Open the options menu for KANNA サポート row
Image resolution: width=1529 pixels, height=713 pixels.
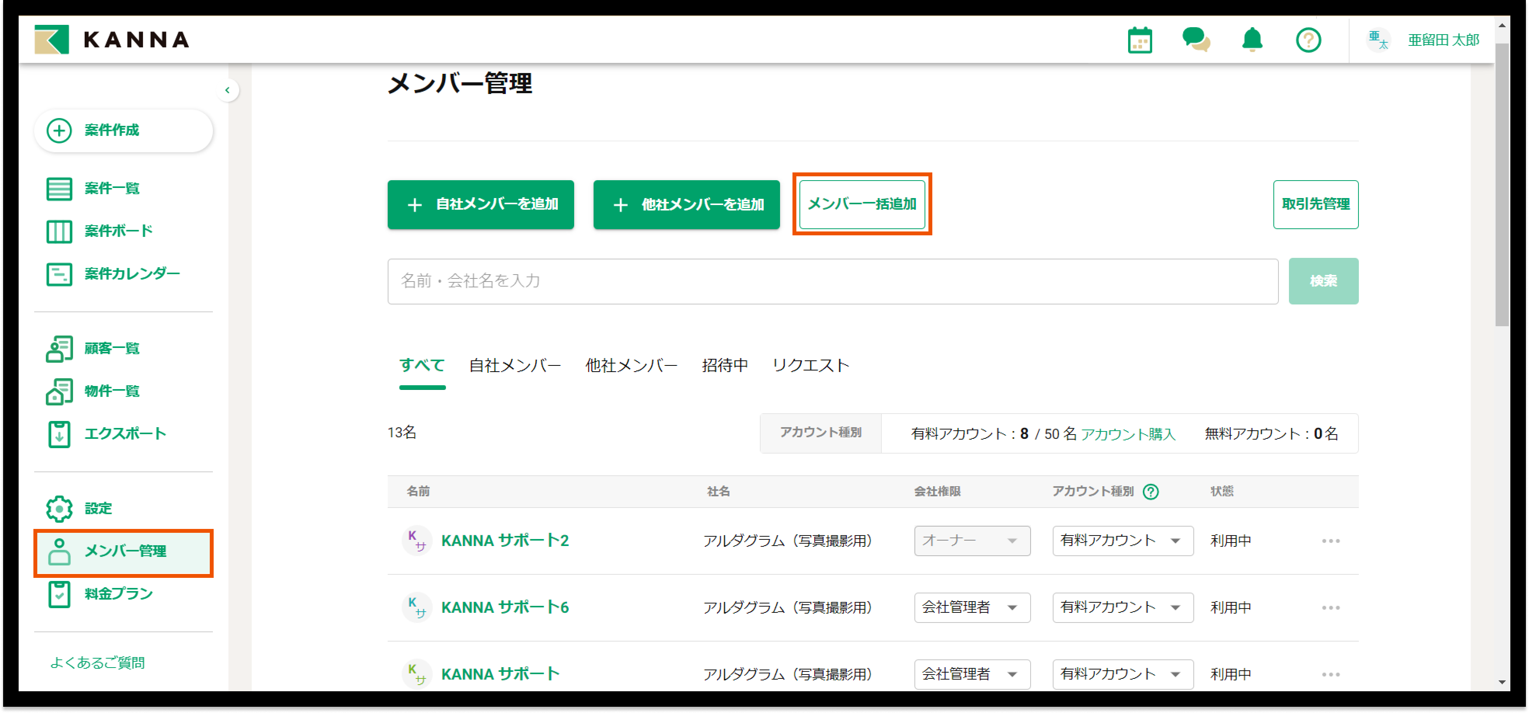1331,674
